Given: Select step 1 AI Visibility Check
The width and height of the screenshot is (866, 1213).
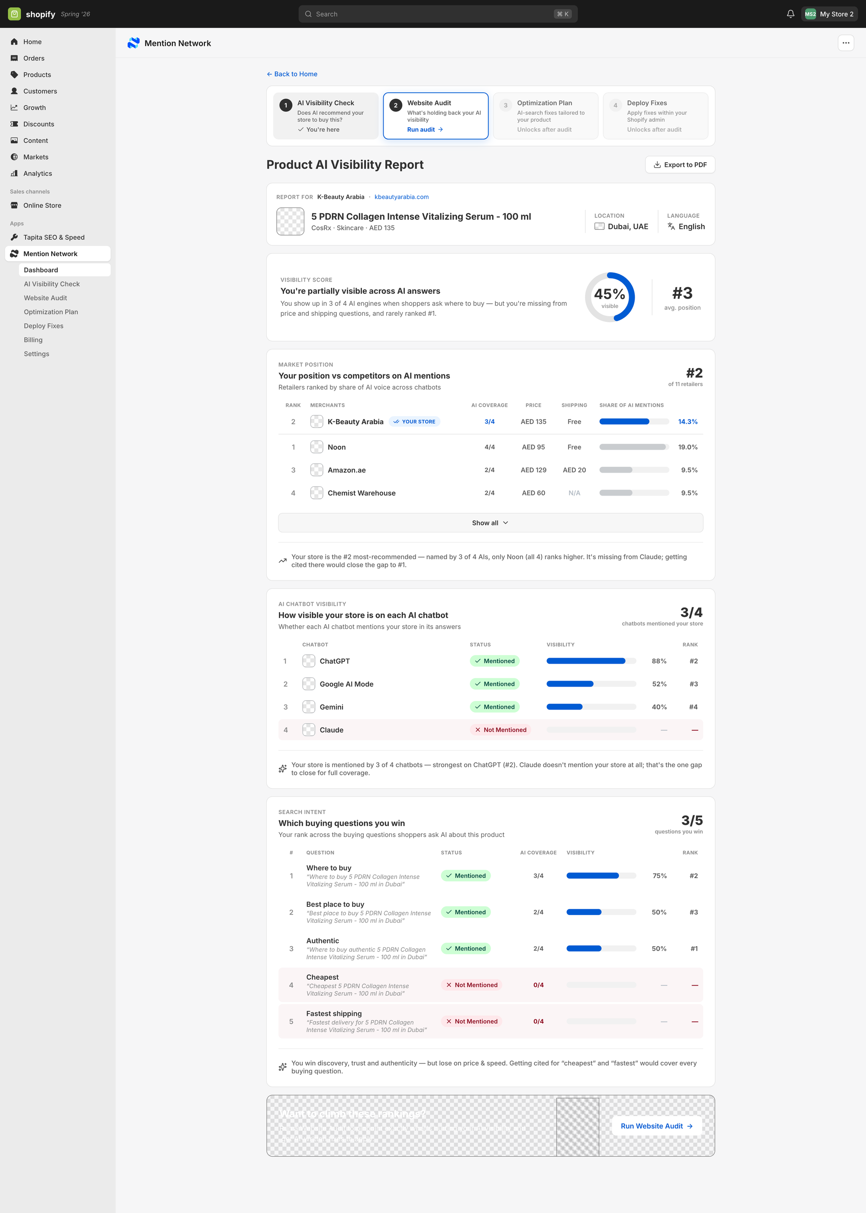Looking at the screenshot, I should [x=326, y=116].
